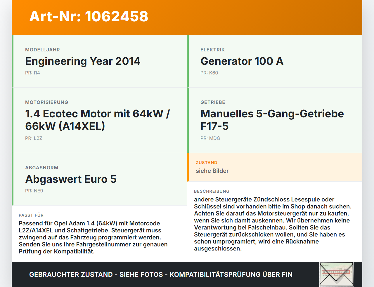The width and height of the screenshot is (374, 287).
Task: Select the 1.4 Ecotec Motor title
Action: pos(98,120)
